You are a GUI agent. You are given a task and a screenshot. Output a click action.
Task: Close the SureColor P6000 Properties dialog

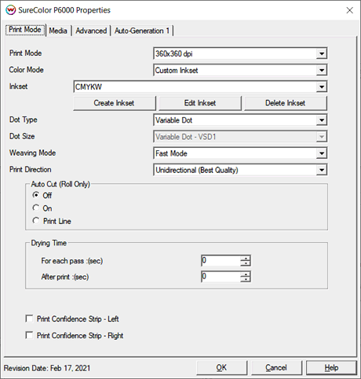coord(349,10)
